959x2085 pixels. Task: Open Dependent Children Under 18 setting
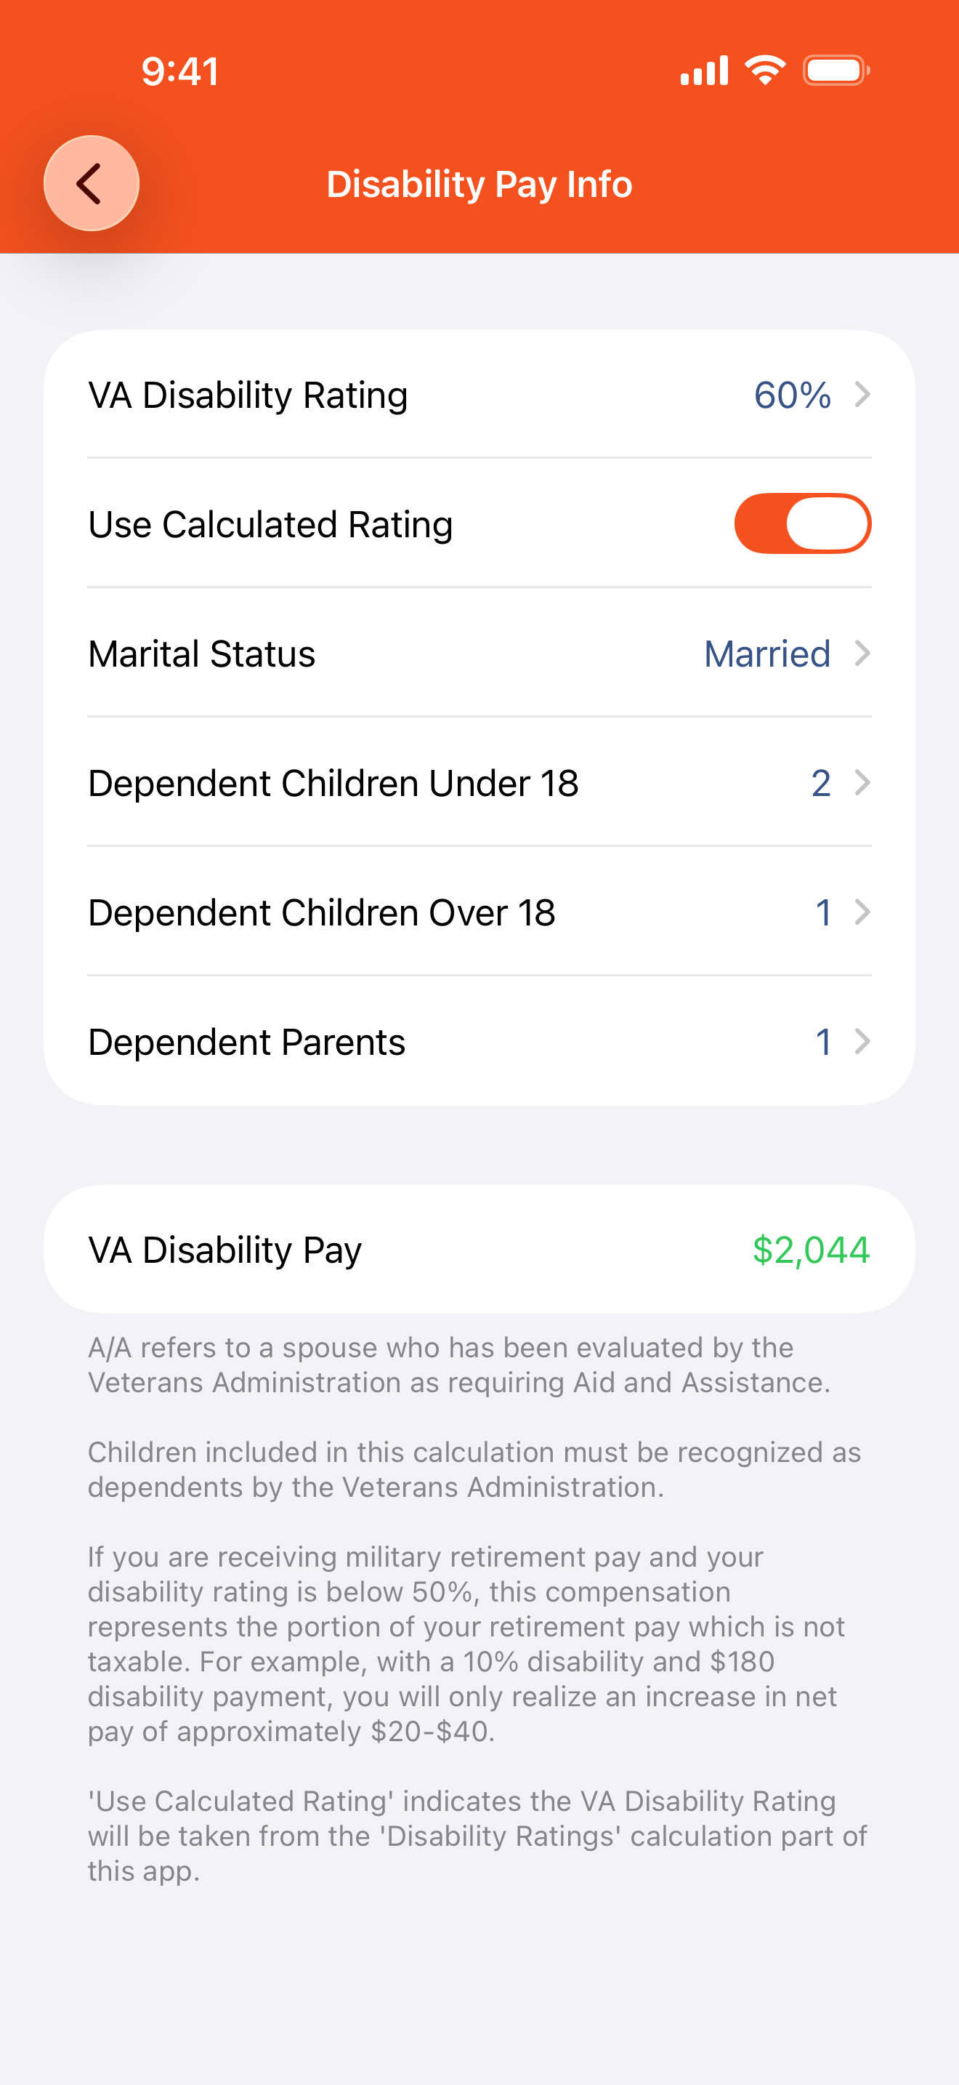pos(479,783)
